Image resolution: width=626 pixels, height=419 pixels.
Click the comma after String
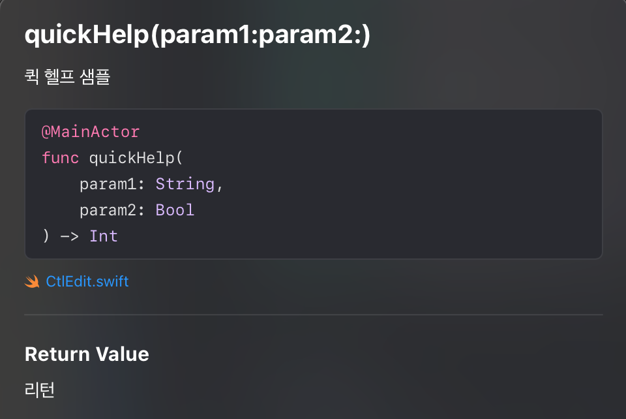tap(220, 185)
